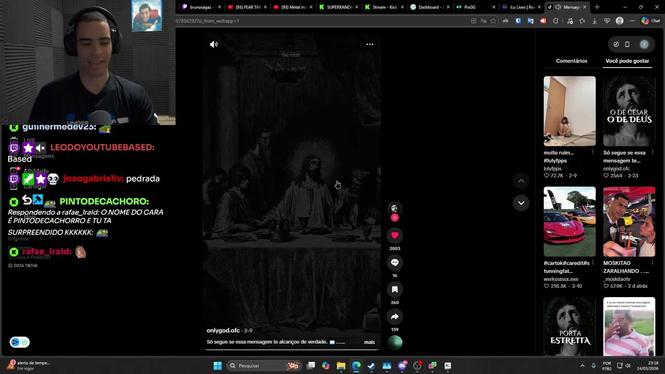
Task: Open browser downloads icon
Action: click(x=594, y=21)
